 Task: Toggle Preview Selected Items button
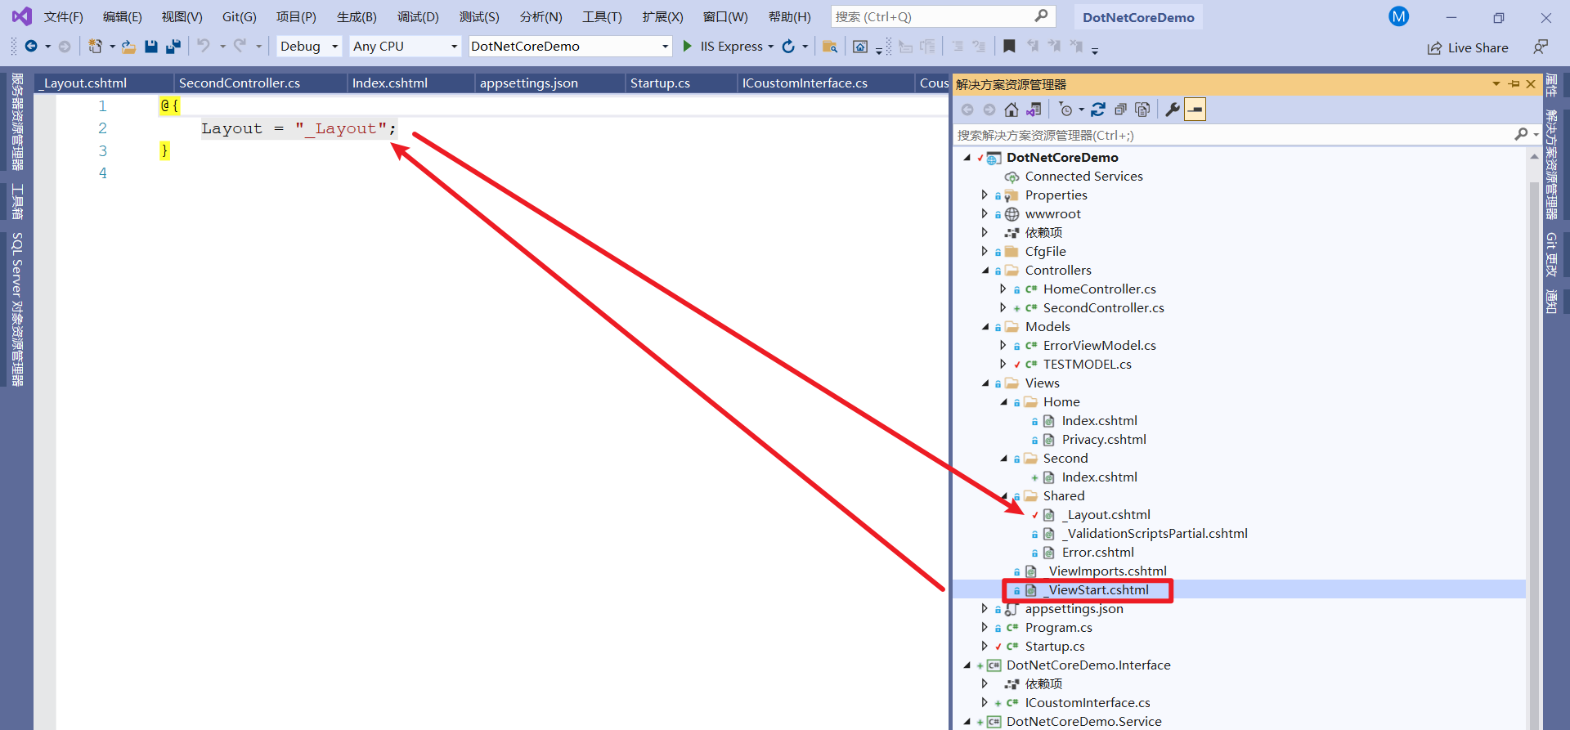click(x=1195, y=110)
